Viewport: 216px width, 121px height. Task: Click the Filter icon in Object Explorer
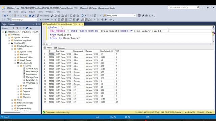pos(24,28)
